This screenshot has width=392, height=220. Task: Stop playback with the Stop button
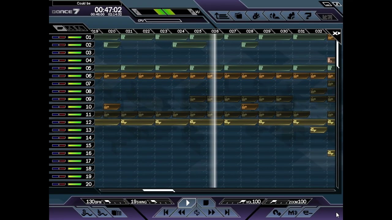pos(206,203)
